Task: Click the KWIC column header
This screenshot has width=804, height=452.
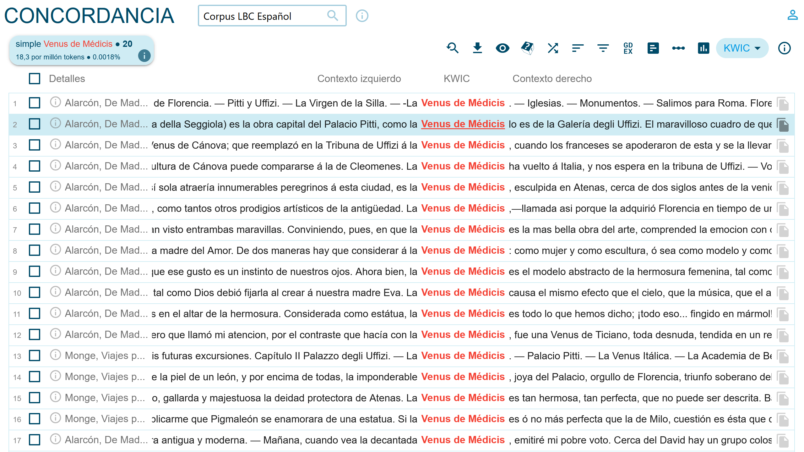Action: 457,79
